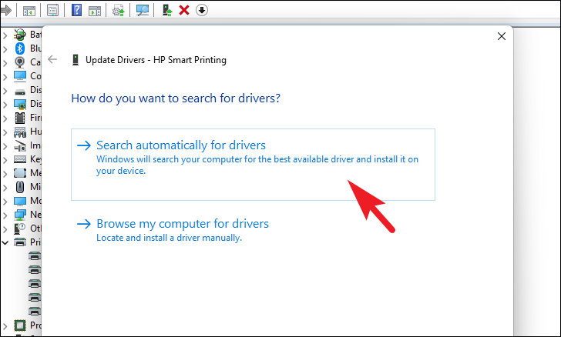561x337 pixels.
Task: Select the Computer monitor icon in tree
Action: point(20,75)
